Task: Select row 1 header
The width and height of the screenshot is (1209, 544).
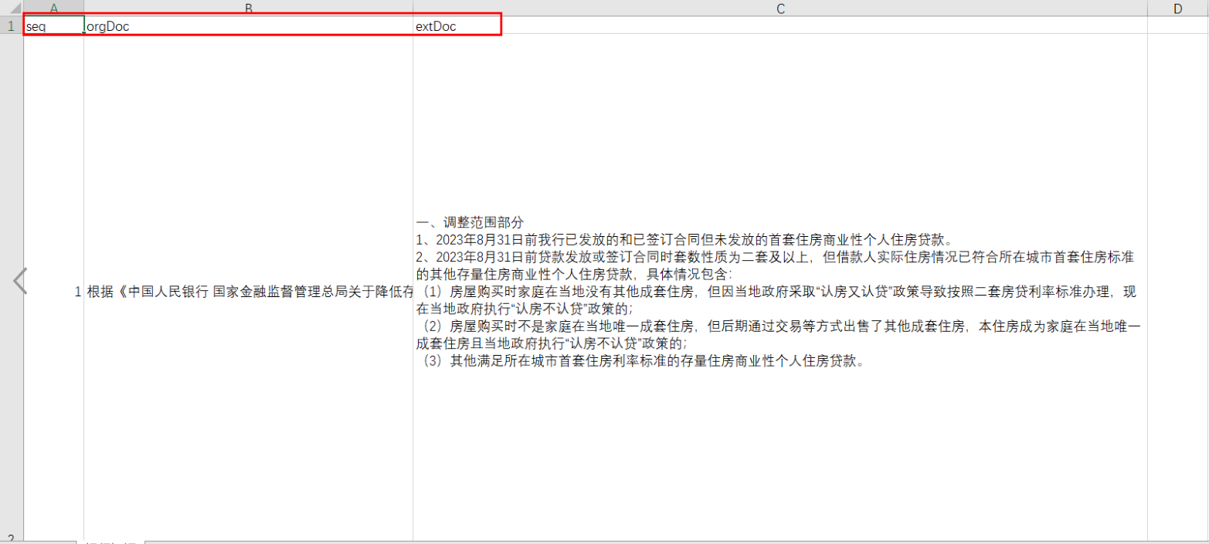Action: [x=12, y=25]
